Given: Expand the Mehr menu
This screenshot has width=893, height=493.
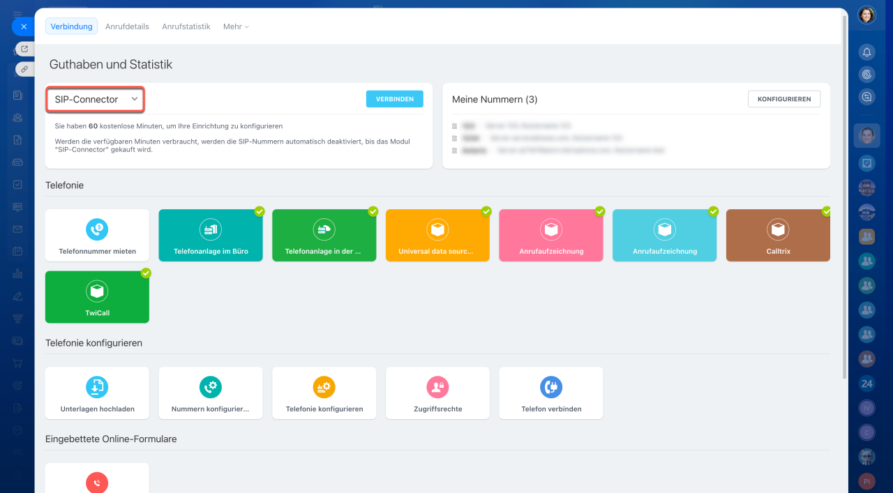Looking at the screenshot, I should (236, 26).
